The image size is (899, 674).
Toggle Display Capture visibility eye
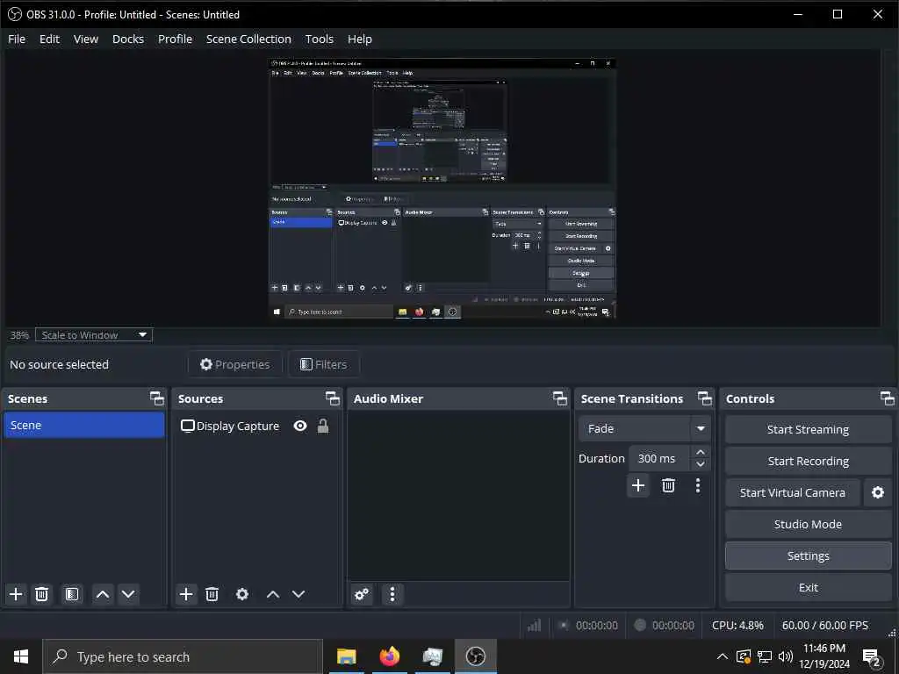[x=300, y=426]
